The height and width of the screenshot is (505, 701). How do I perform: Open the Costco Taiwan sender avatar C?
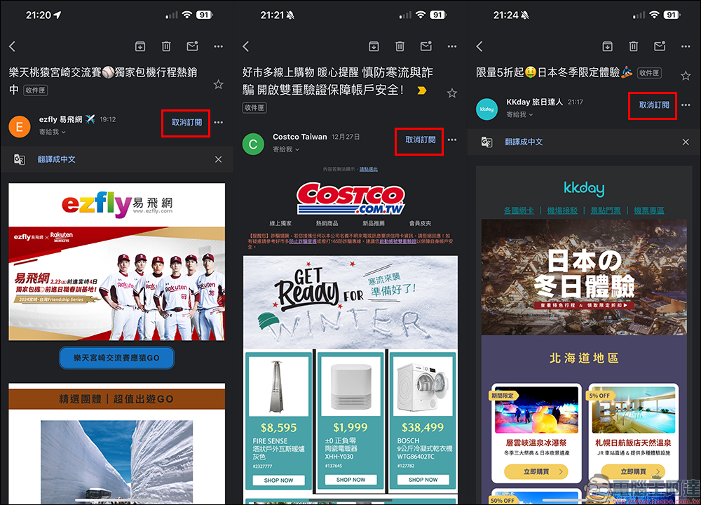pyautogui.click(x=253, y=144)
